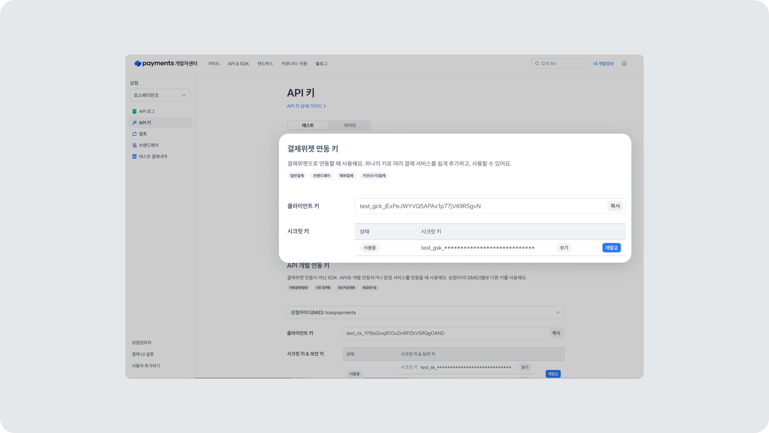The width and height of the screenshot is (769, 433).
Task: Switch to the 테스트 key mode
Action: [308, 125]
